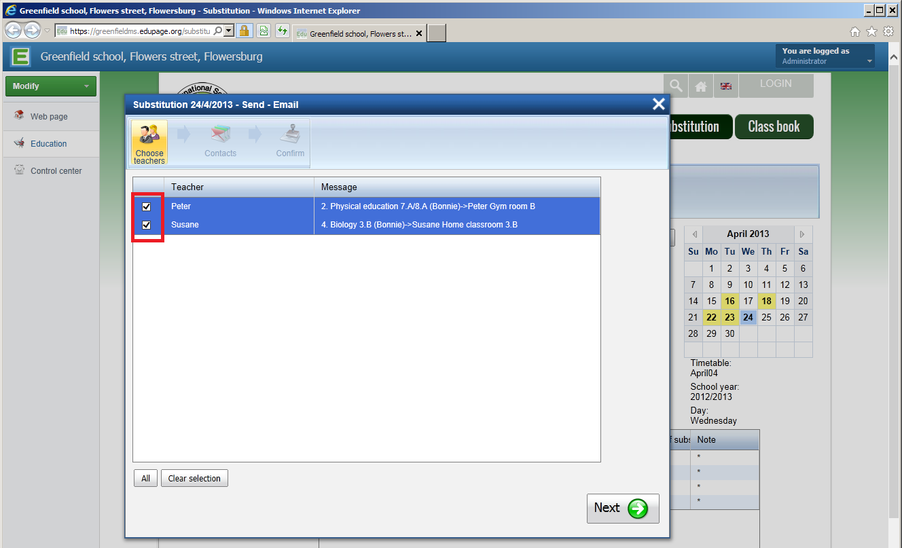Open the Education sidebar item

coord(48,144)
